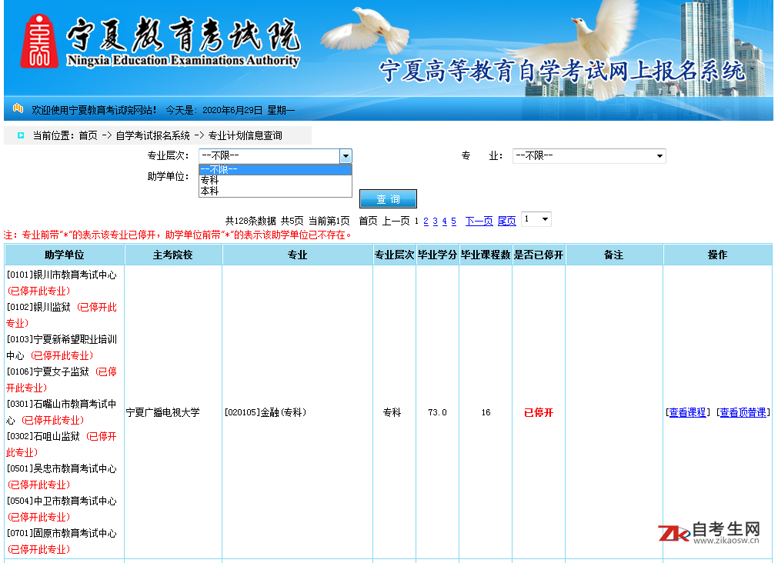Click [0504]中卫市教育考试中心 entry
The height and width of the screenshot is (563, 778).
62,501
